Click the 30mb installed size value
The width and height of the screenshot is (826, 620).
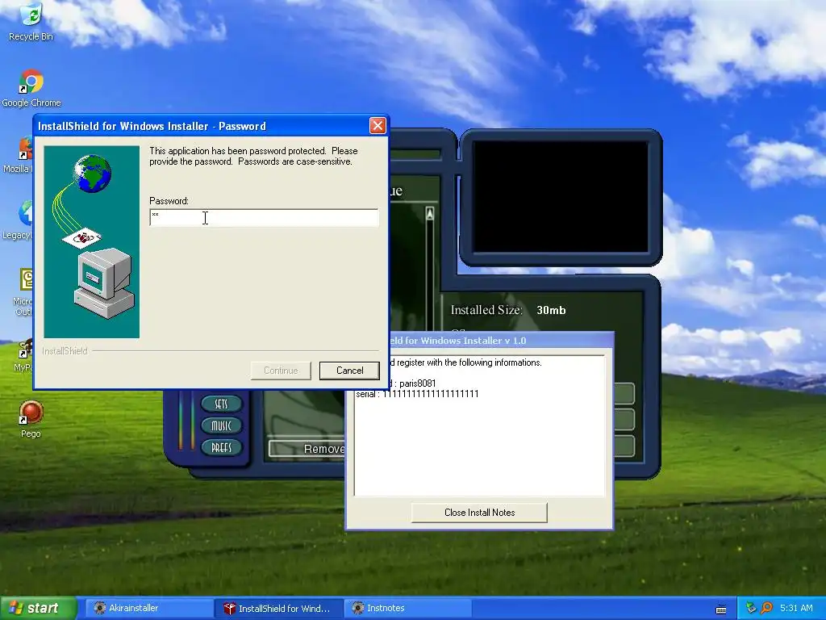pyautogui.click(x=551, y=310)
